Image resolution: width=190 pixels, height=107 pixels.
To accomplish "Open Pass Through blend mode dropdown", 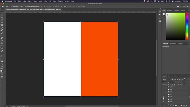I will 169,82.
